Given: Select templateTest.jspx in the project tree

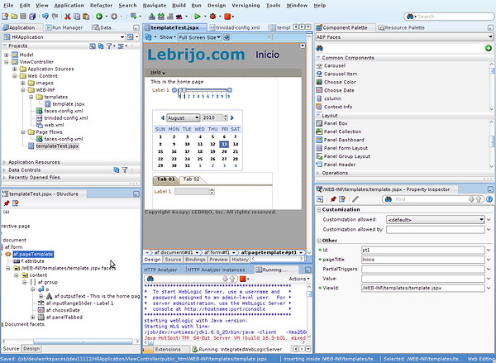Looking at the screenshot, I should point(64,146).
